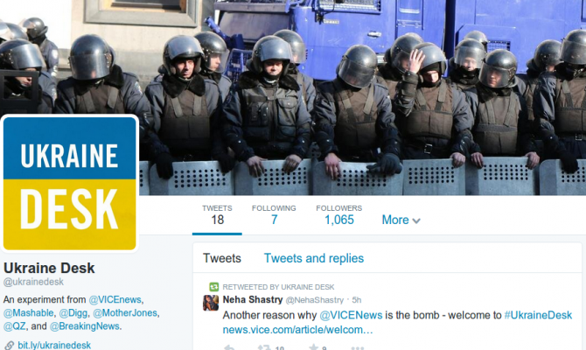Click the favorite star icon under the tweet
Image resolution: width=586 pixels, height=350 pixels.
click(x=314, y=347)
